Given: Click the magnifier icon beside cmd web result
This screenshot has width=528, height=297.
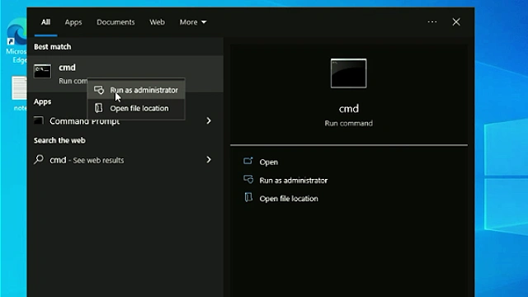Looking at the screenshot, I should (39, 159).
